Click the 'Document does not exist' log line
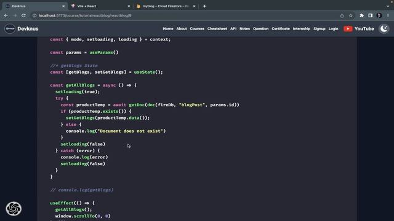The width and height of the screenshot is (394, 221). [116, 131]
